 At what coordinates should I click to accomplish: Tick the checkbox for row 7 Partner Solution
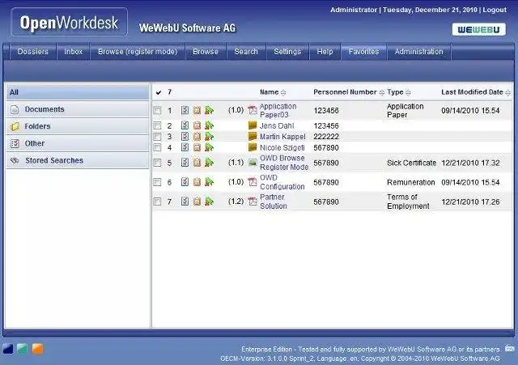tap(157, 202)
